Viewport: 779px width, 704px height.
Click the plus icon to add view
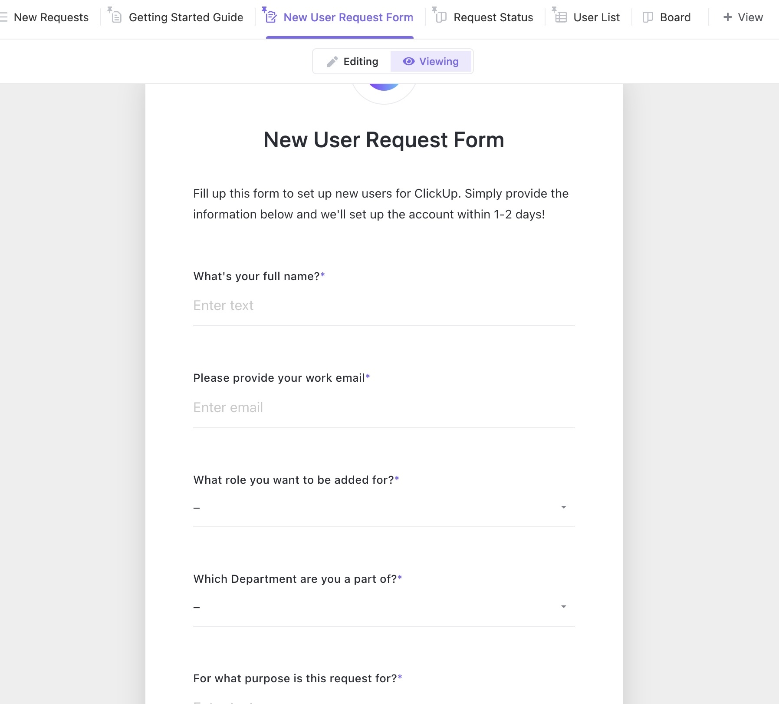tap(728, 17)
